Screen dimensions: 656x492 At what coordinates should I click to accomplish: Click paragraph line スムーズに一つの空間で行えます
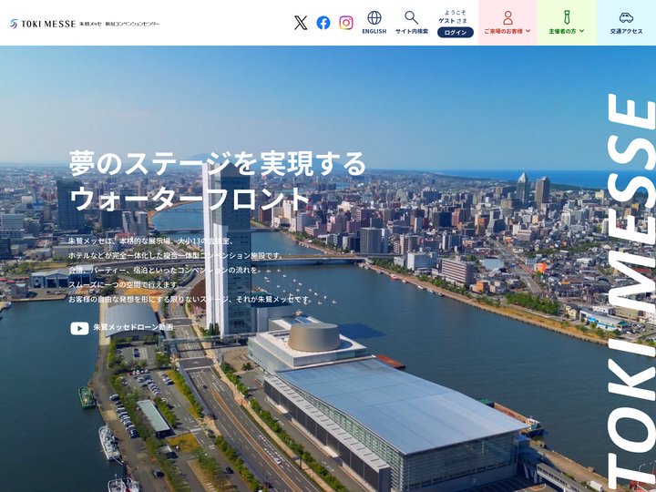(x=124, y=284)
